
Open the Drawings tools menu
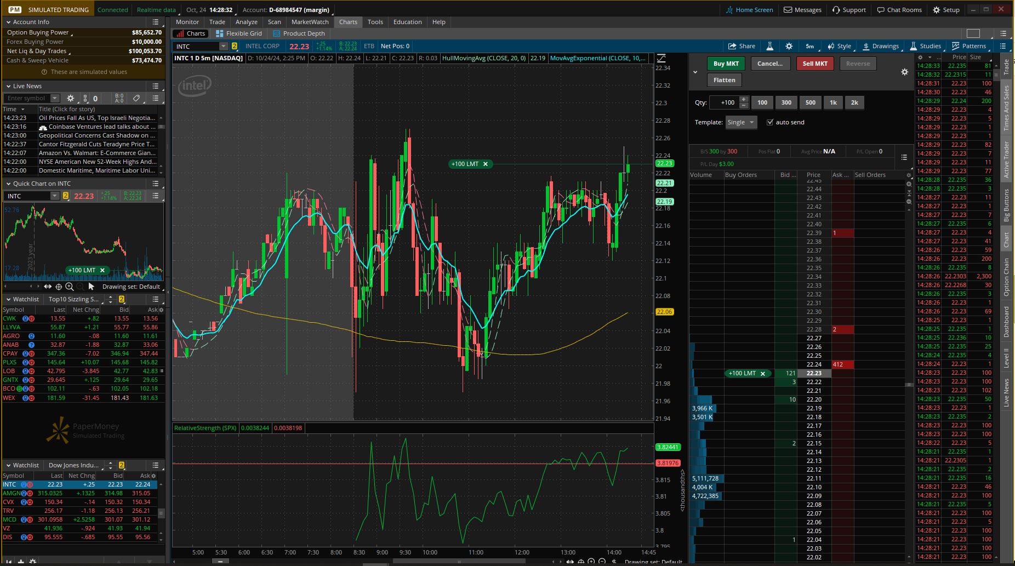(880, 46)
